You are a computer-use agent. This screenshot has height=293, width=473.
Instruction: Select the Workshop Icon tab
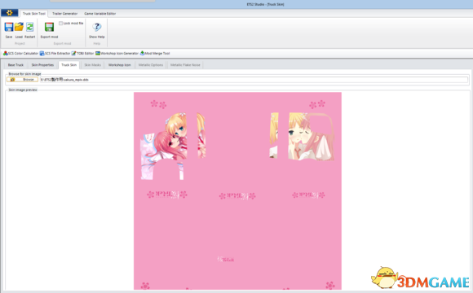point(119,65)
